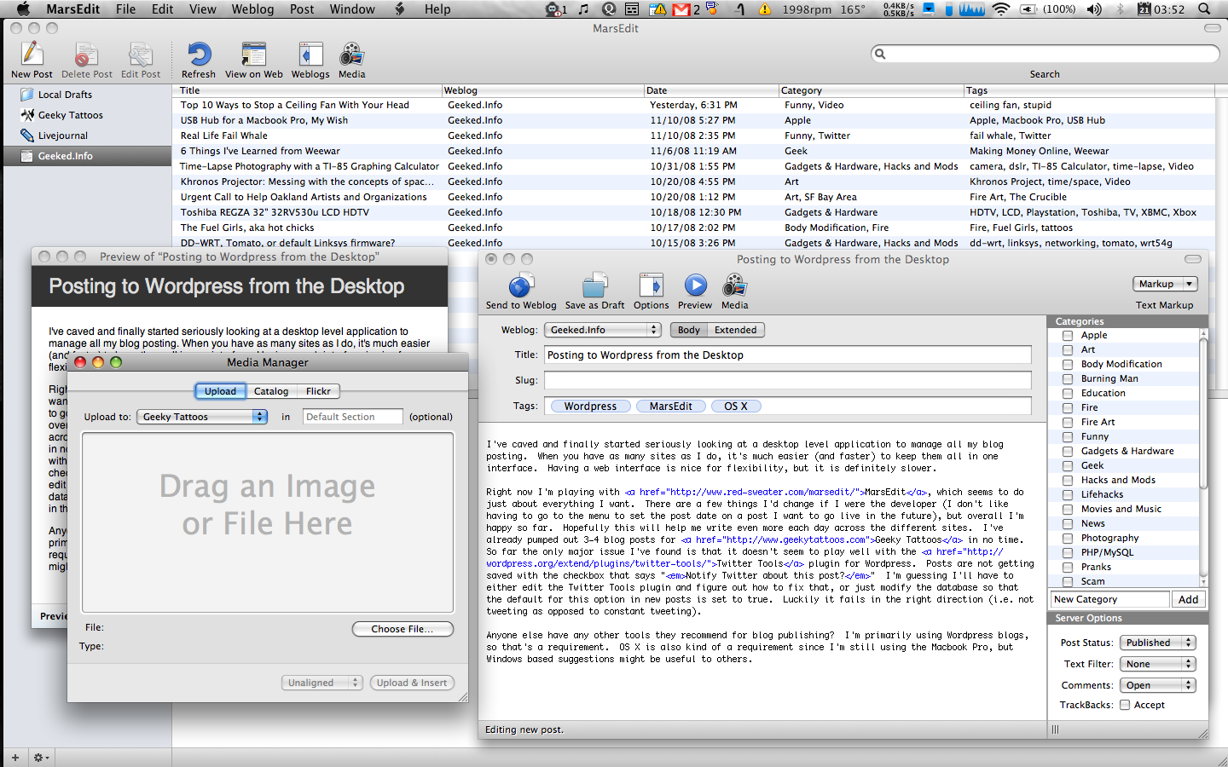Click the Add category button
The width and height of the screenshot is (1228, 767).
(x=1188, y=599)
